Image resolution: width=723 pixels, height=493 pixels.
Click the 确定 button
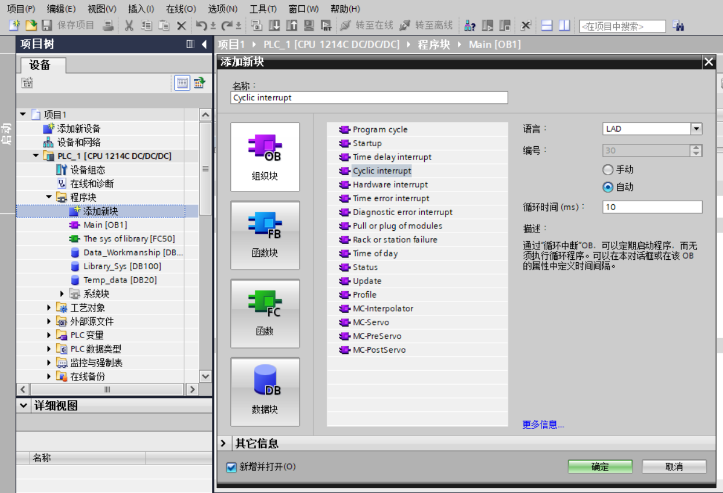tap(600, 467)
